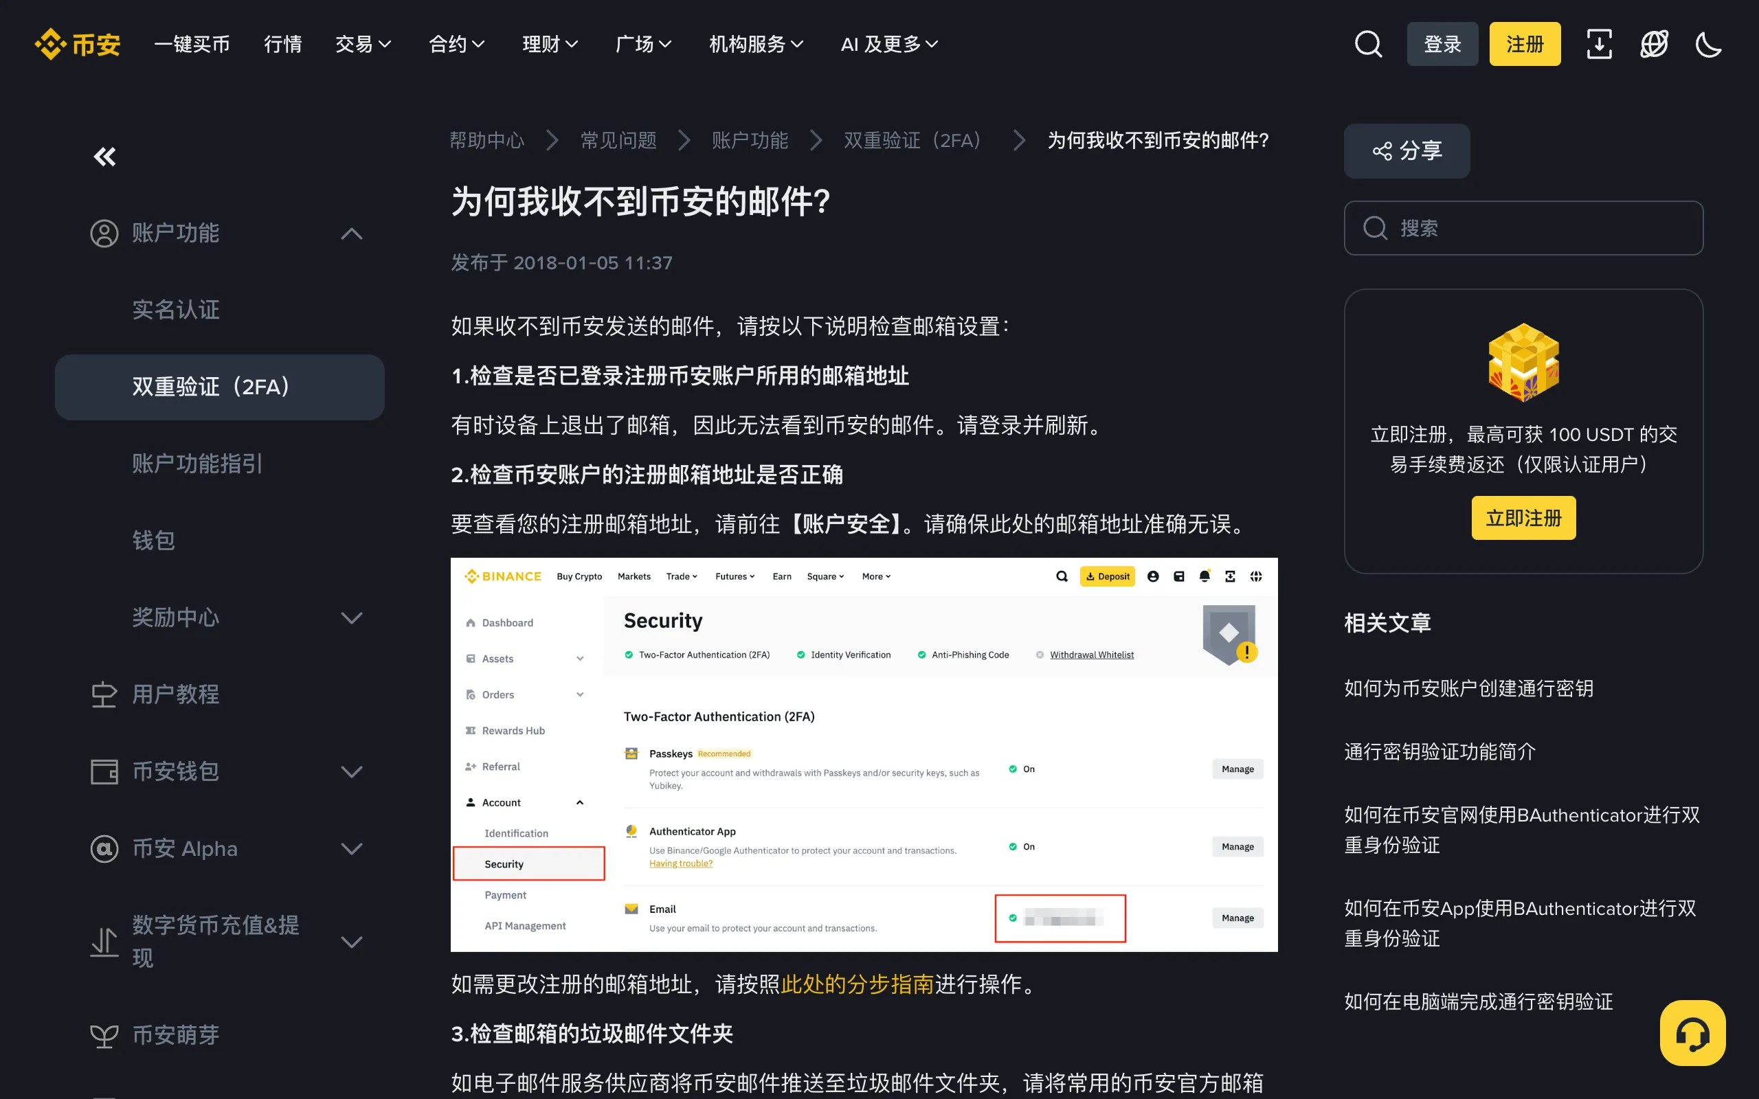Viewport: 1759px width, 1099px height.
Task: Open the search magnifier in top bar
Action: pos(1368,45)
